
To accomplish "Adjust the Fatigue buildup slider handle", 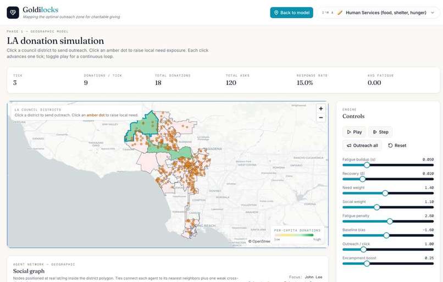I will 367,165.
